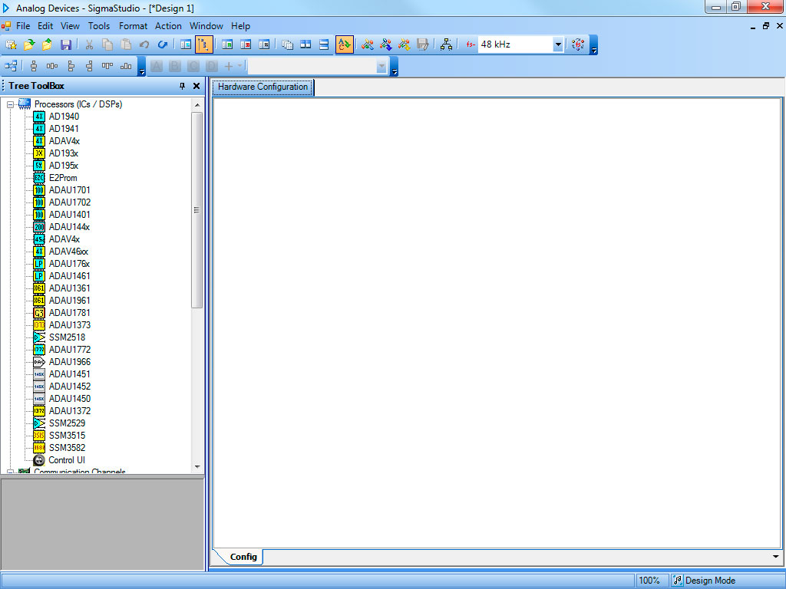Image resolution: width=786 pixels, height=589 pixels.
Task: Collapse the Processors (ICs / DSPs) tree node
Action: click(11, 104)
